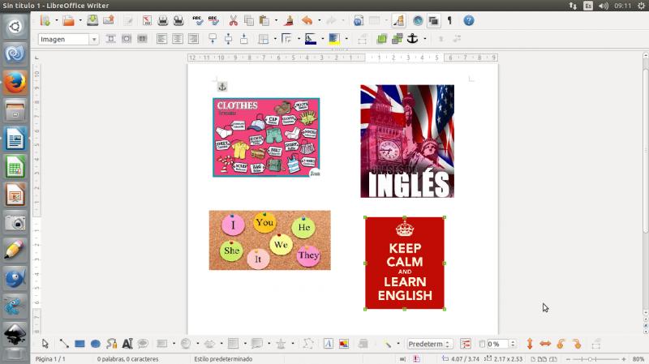This screenshot has width=649, height=364.
Task: Paste from clipboard icon
Action: pos(264,20)
